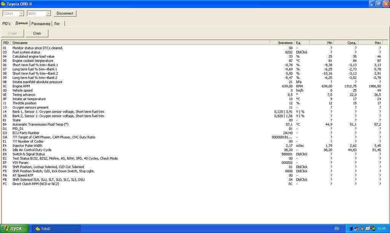This screenshot has width=390, height=233.
Task: Click the monitor display tray icon
Action: tap(367, 228)
